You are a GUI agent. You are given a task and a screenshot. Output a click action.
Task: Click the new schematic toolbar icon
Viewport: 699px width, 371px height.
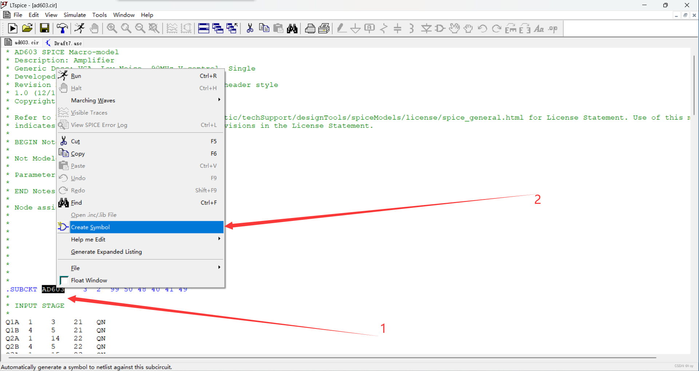point(12,28)
